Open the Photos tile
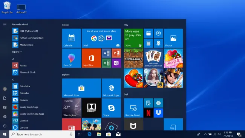Viewport: 245px width, 138px height. [x=173, y=38]
